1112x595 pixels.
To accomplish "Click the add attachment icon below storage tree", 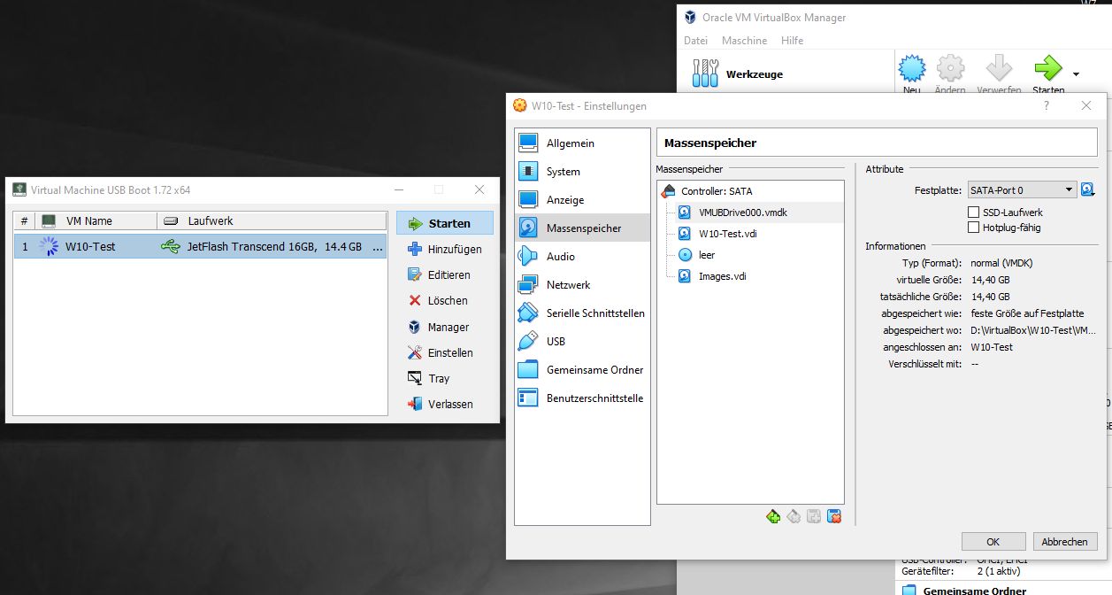I will coord(814,517).
